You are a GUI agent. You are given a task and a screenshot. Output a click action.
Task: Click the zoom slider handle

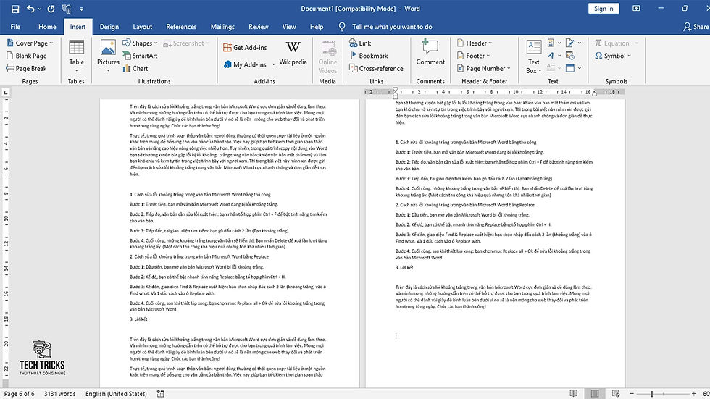652,394
